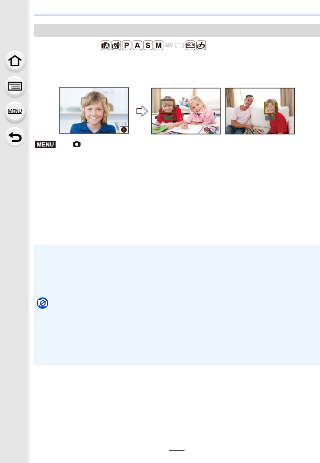The height and width of the screenshot is (463, 320).
Task: Click the round MENU sidebar button
Action: pyautogui.click(x=15, y=111)
